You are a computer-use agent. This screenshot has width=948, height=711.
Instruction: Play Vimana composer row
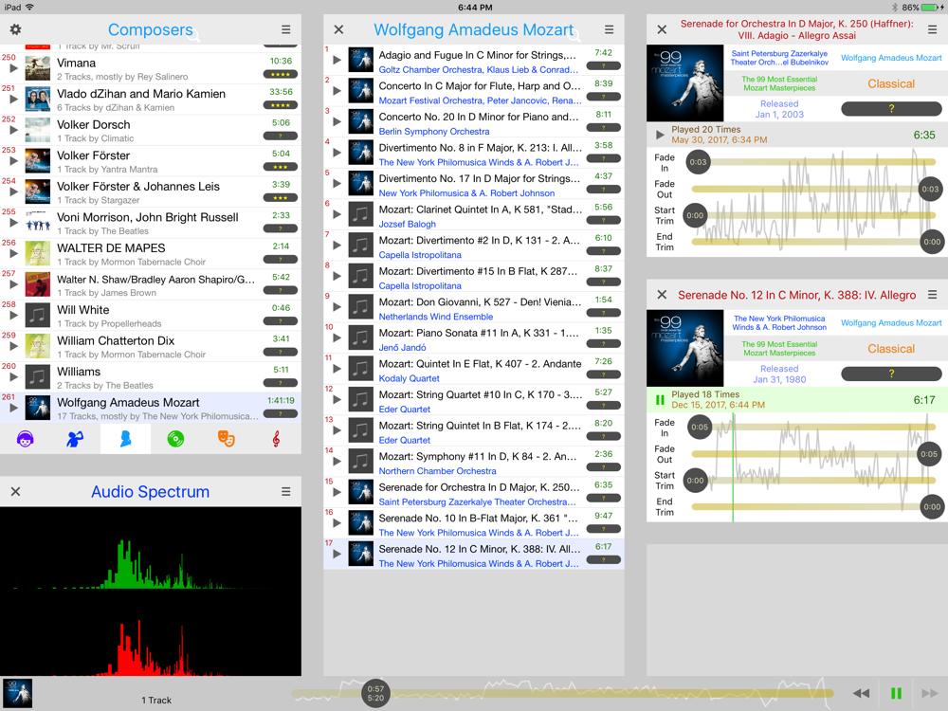[x=13, y=68]
